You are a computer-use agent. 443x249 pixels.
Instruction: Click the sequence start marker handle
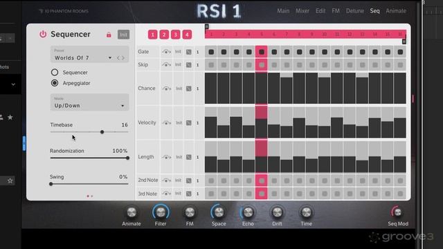pos(206,26)
